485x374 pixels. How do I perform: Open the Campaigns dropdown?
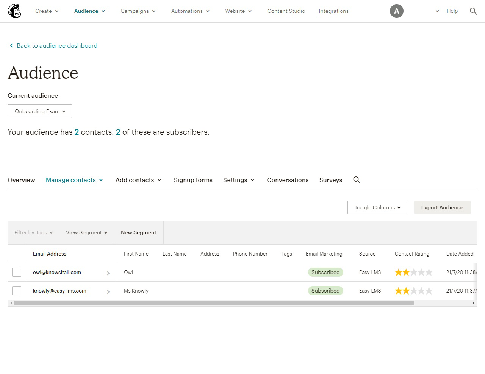tap(138, 11)
